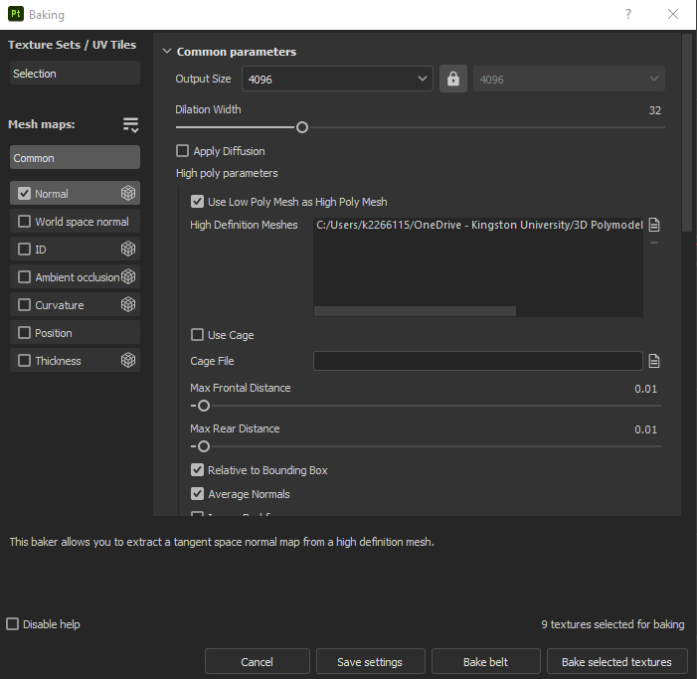Collapse the Common parameters section
The width and height of the screenshot is (697, 679).
166,52
